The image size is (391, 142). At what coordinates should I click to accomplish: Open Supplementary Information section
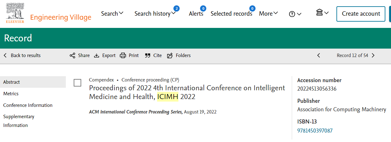click(x=19, y=121)
